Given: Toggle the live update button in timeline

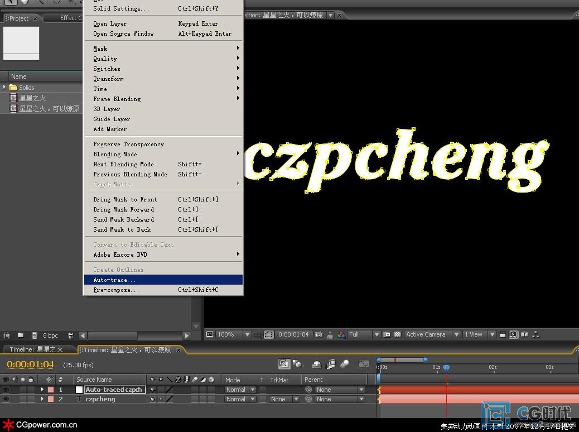Looking at the screenshot, I should pyautogui.click(x=284, y=364).
